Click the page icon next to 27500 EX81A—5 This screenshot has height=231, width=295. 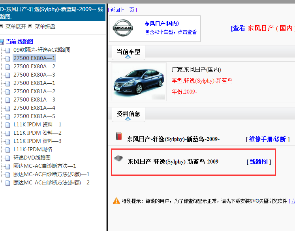click(x=8, y=116)
